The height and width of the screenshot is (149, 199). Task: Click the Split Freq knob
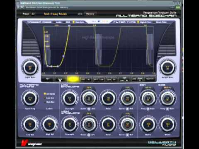(x=30, y=99)
